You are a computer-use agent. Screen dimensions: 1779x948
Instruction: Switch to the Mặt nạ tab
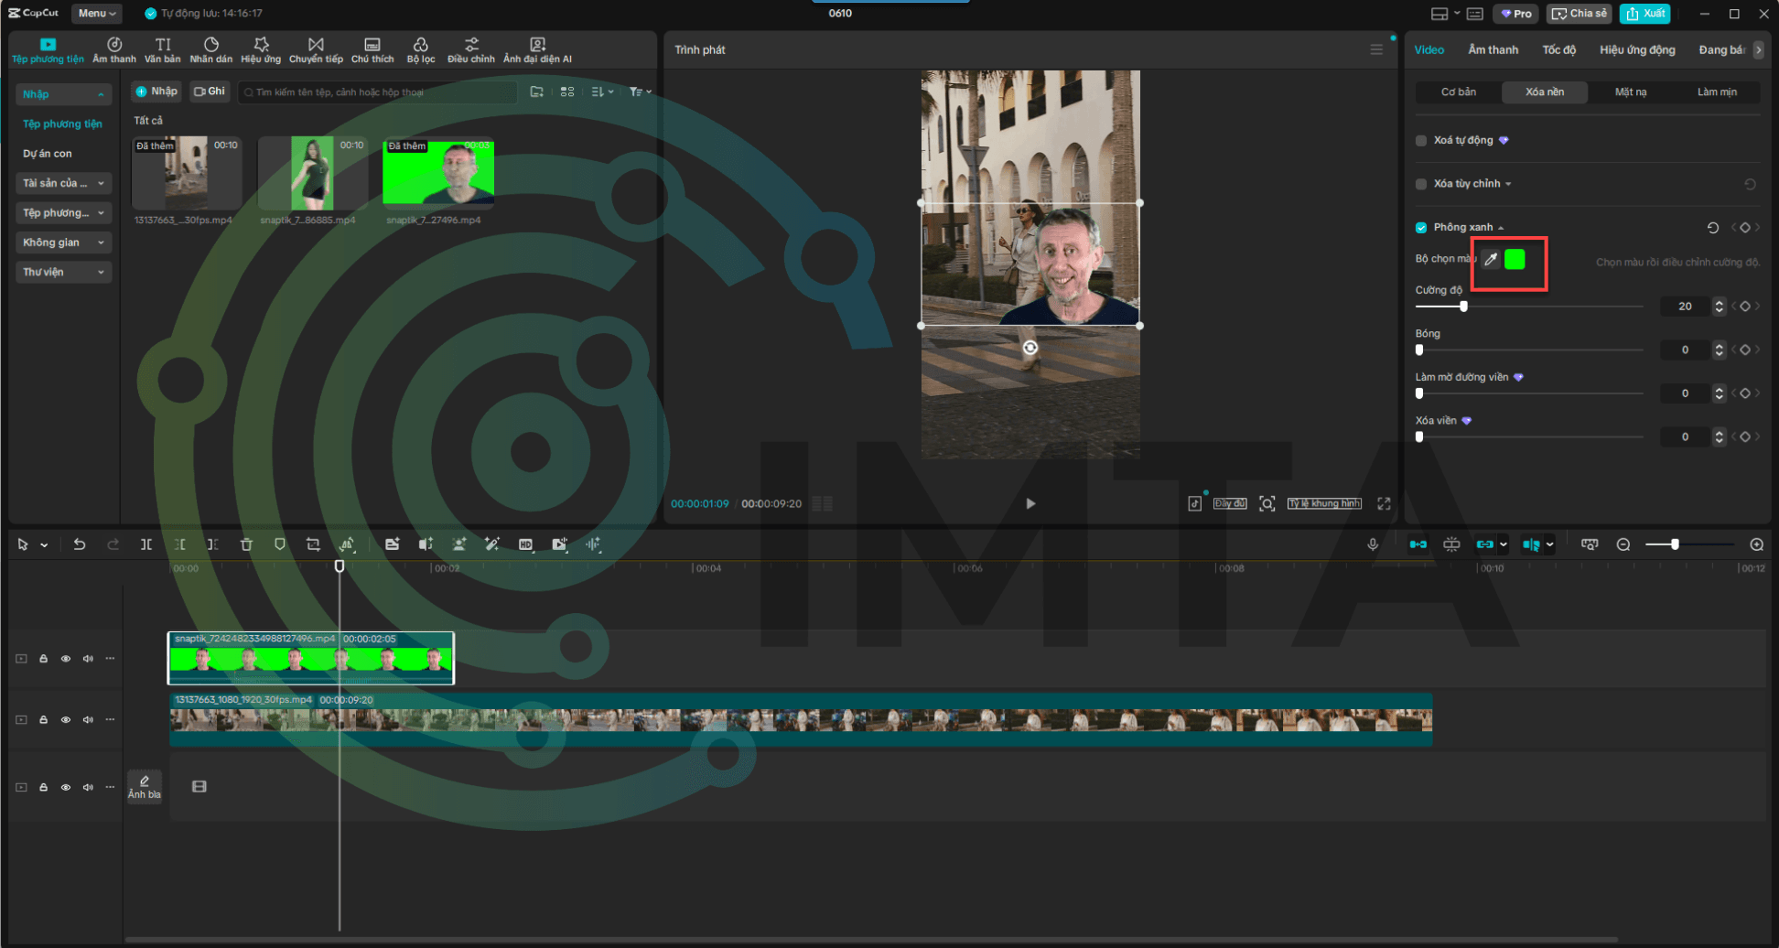tap(1630, 92)
